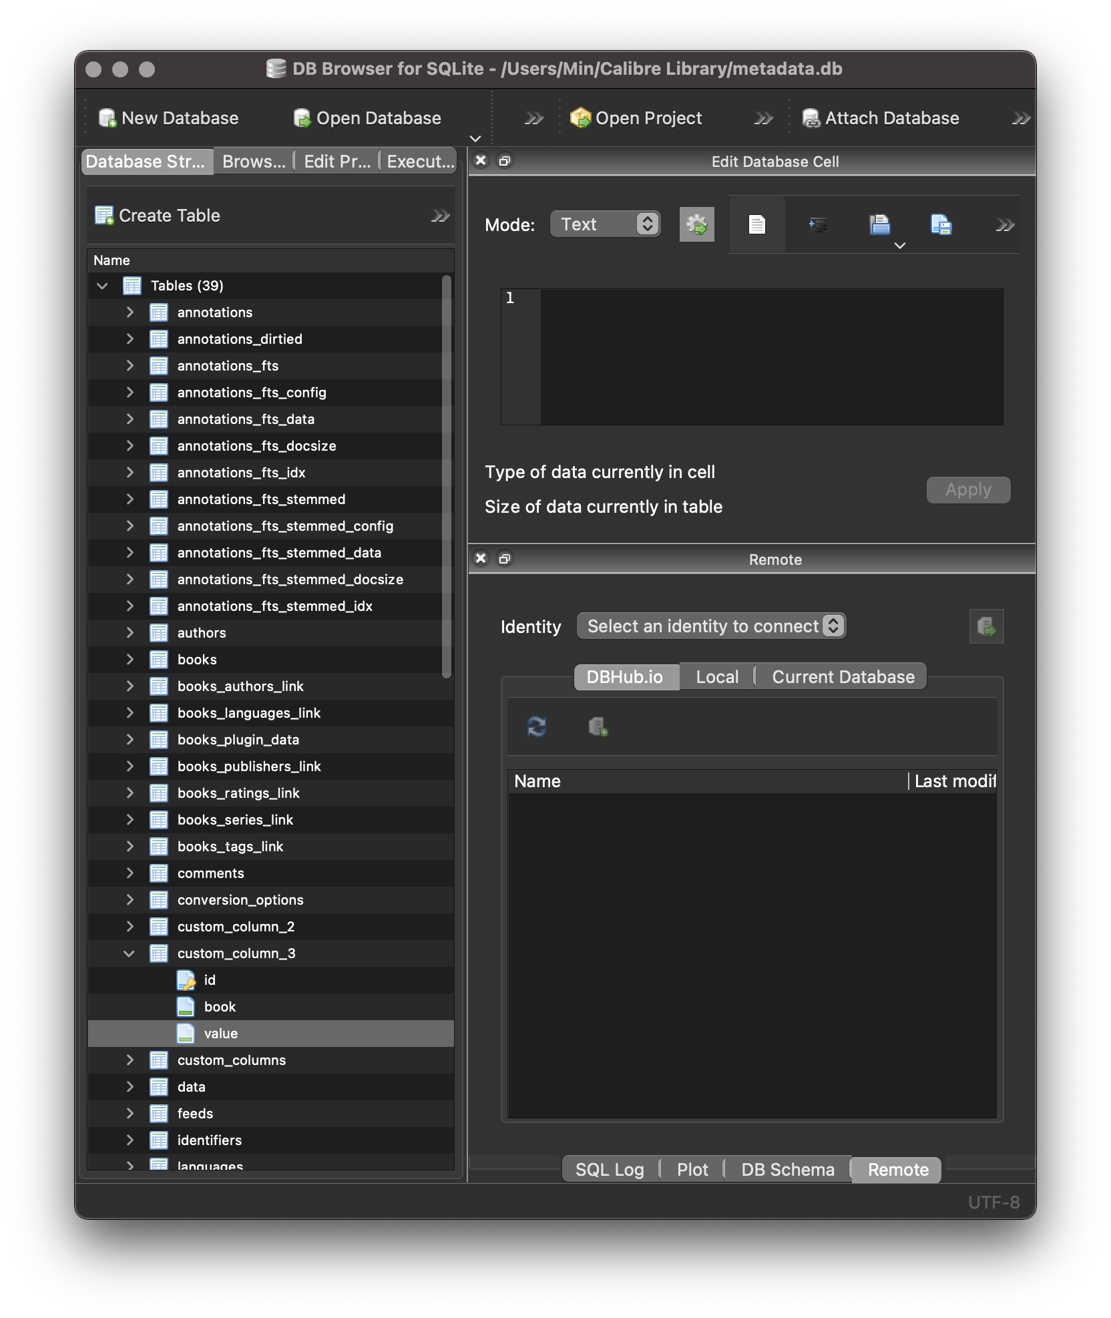Viewport: 1111px width, 1318px height.
Task: Open the dropdown arrow below Open Database
Action: tap(475, 138)
